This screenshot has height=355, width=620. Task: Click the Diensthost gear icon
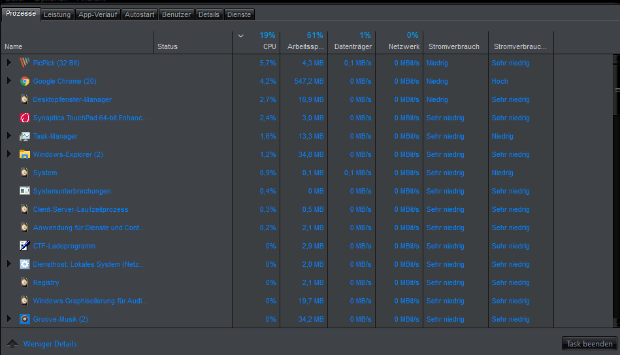pyautogui.click(x=25, y=264)
